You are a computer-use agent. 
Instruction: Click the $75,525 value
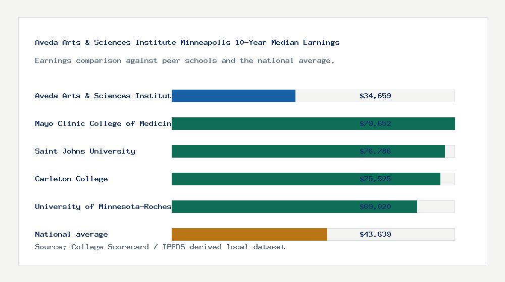pyautogui.click(x=375, y=179)
